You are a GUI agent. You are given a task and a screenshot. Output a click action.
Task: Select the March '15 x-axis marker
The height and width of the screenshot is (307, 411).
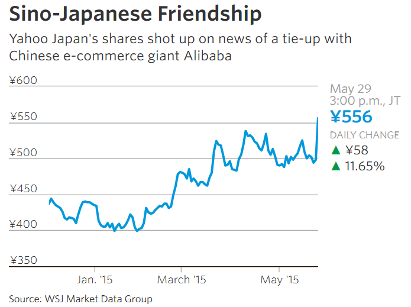[182, 279]
